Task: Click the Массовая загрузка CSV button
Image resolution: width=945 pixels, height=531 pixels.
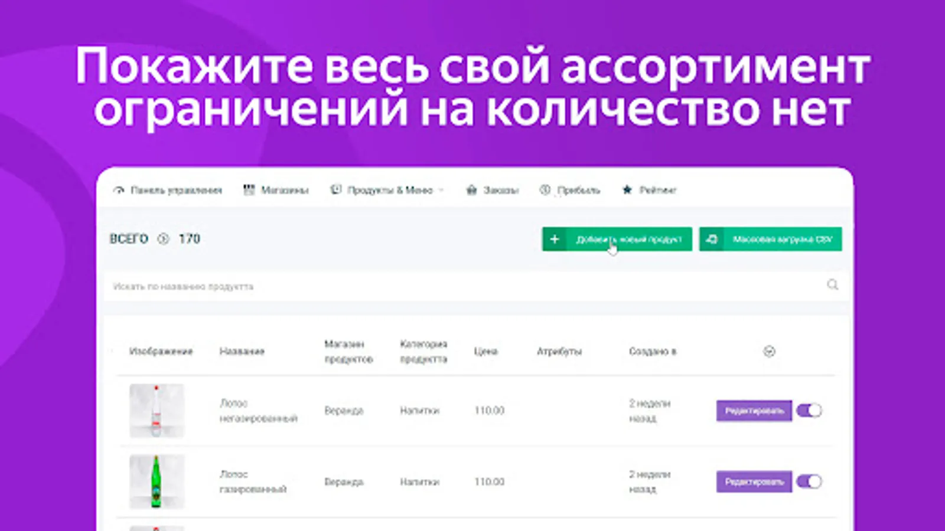Action: click(771, 239)
